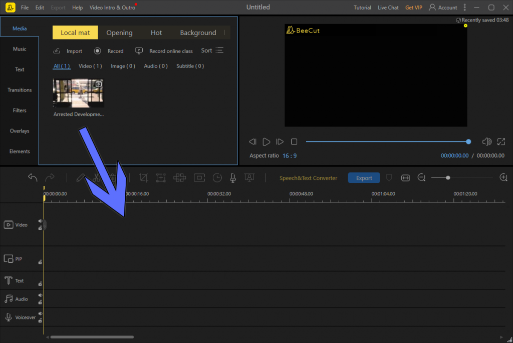Mute the Video track

[x=40, y=221]
